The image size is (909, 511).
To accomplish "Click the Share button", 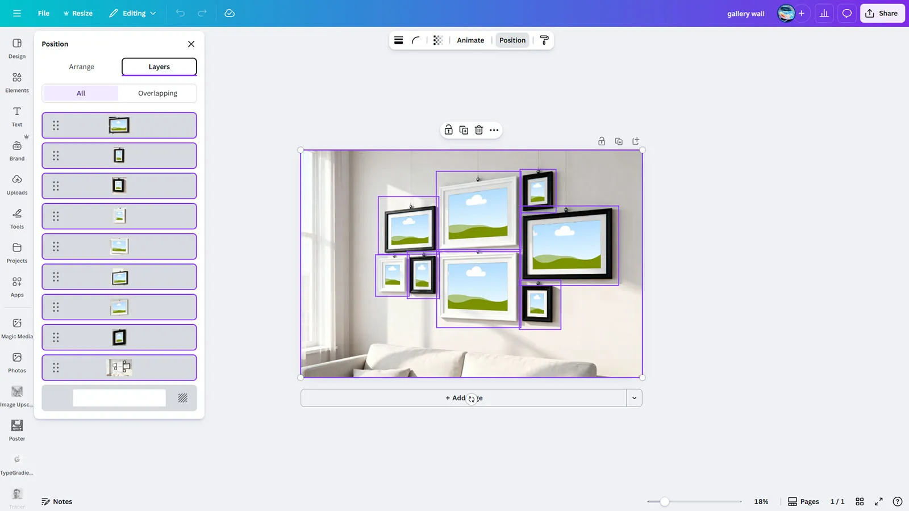I will [882, 13].
